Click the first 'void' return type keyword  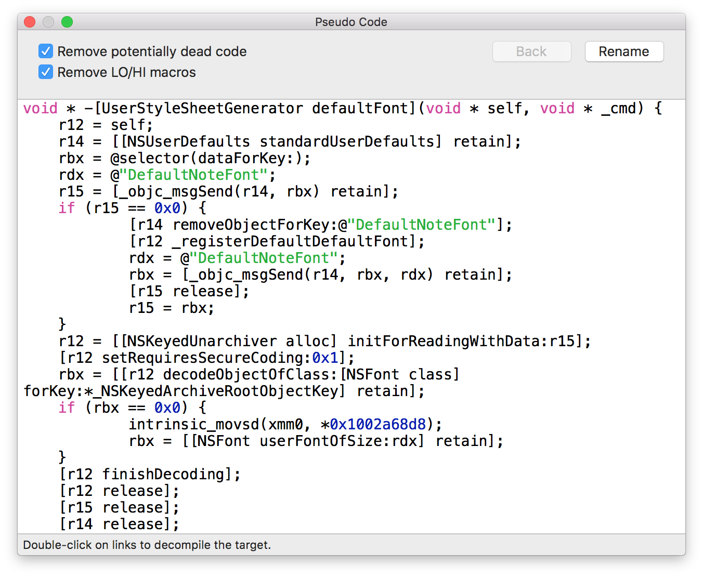(41, 108)
